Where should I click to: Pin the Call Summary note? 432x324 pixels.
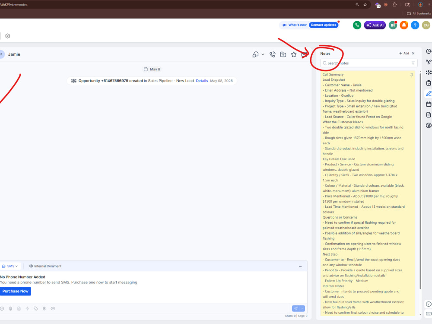pyautogui.click(x=412, y=75)
